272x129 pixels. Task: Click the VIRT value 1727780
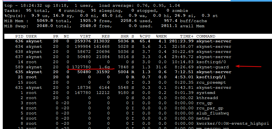point(81,67)
